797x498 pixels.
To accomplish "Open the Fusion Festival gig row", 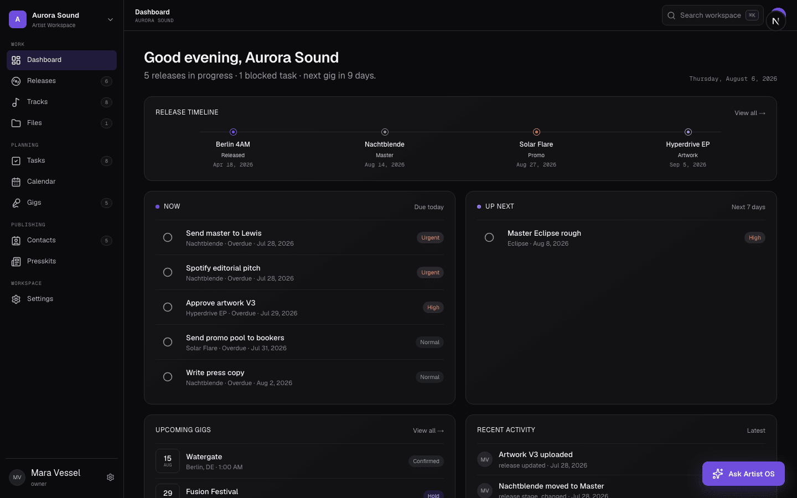I will (299, 490).
